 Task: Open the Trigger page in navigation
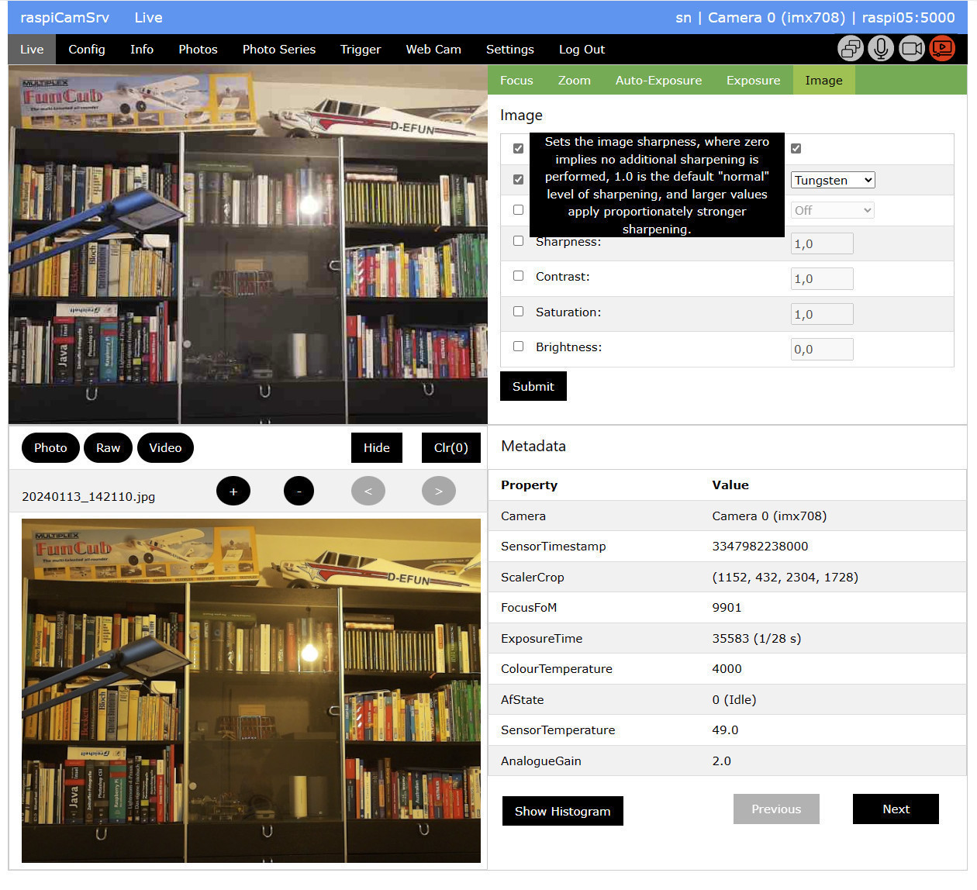(361, 50)
